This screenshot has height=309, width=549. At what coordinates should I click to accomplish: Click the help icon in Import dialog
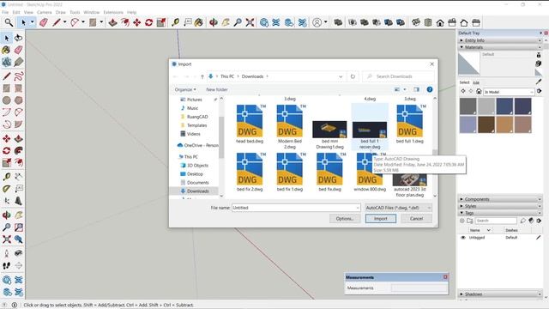pos(430,89)
